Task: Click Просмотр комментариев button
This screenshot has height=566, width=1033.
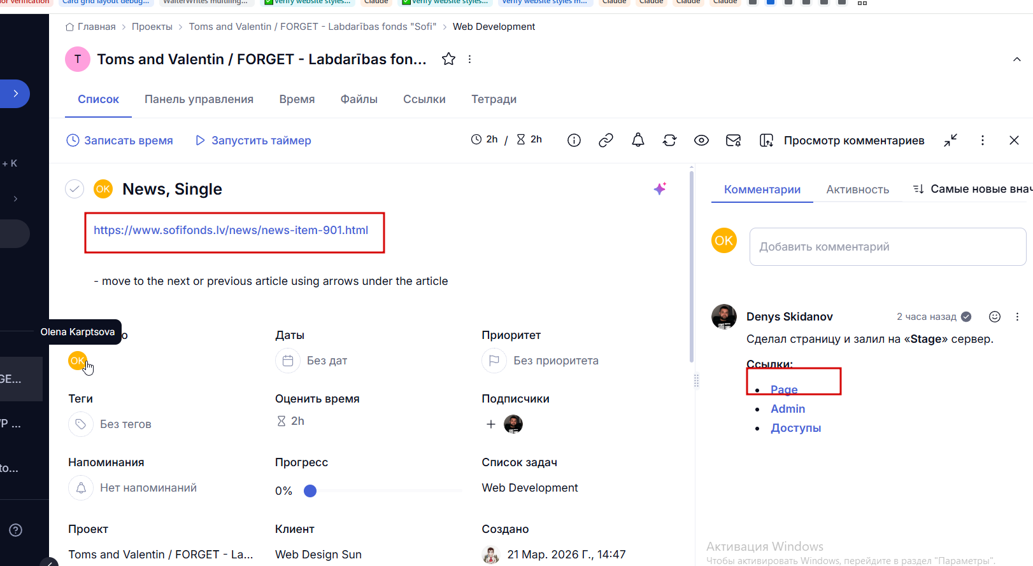Action: pos(842,140)
